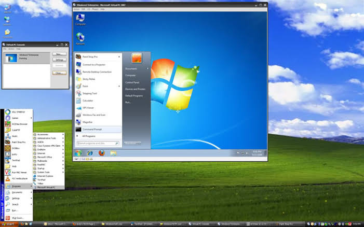Open Computer in Windows 7 Start menu right pane
Screen dimensions: 364x227
[x=130, y=76]
